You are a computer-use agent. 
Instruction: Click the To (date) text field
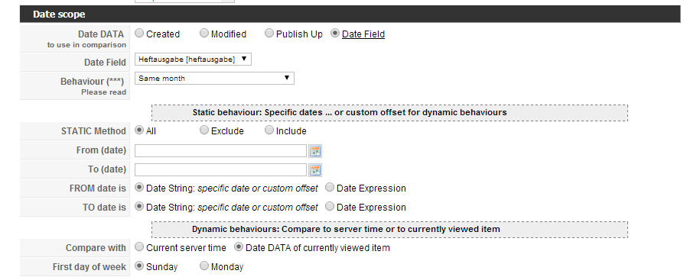pos(220,170)
